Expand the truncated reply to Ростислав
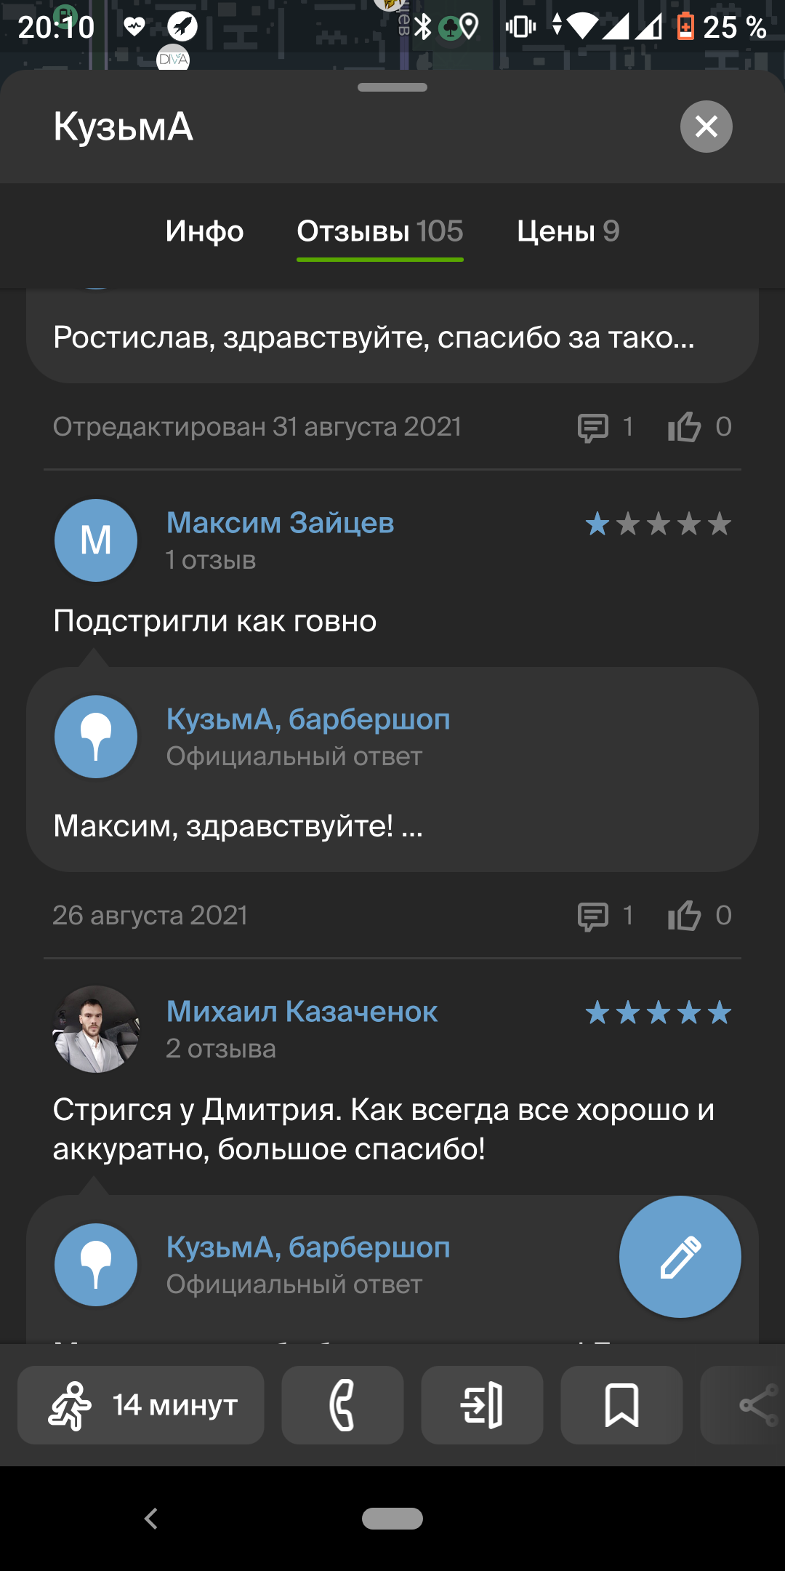This screenshot has height=1571, width=785. [374, 337]
